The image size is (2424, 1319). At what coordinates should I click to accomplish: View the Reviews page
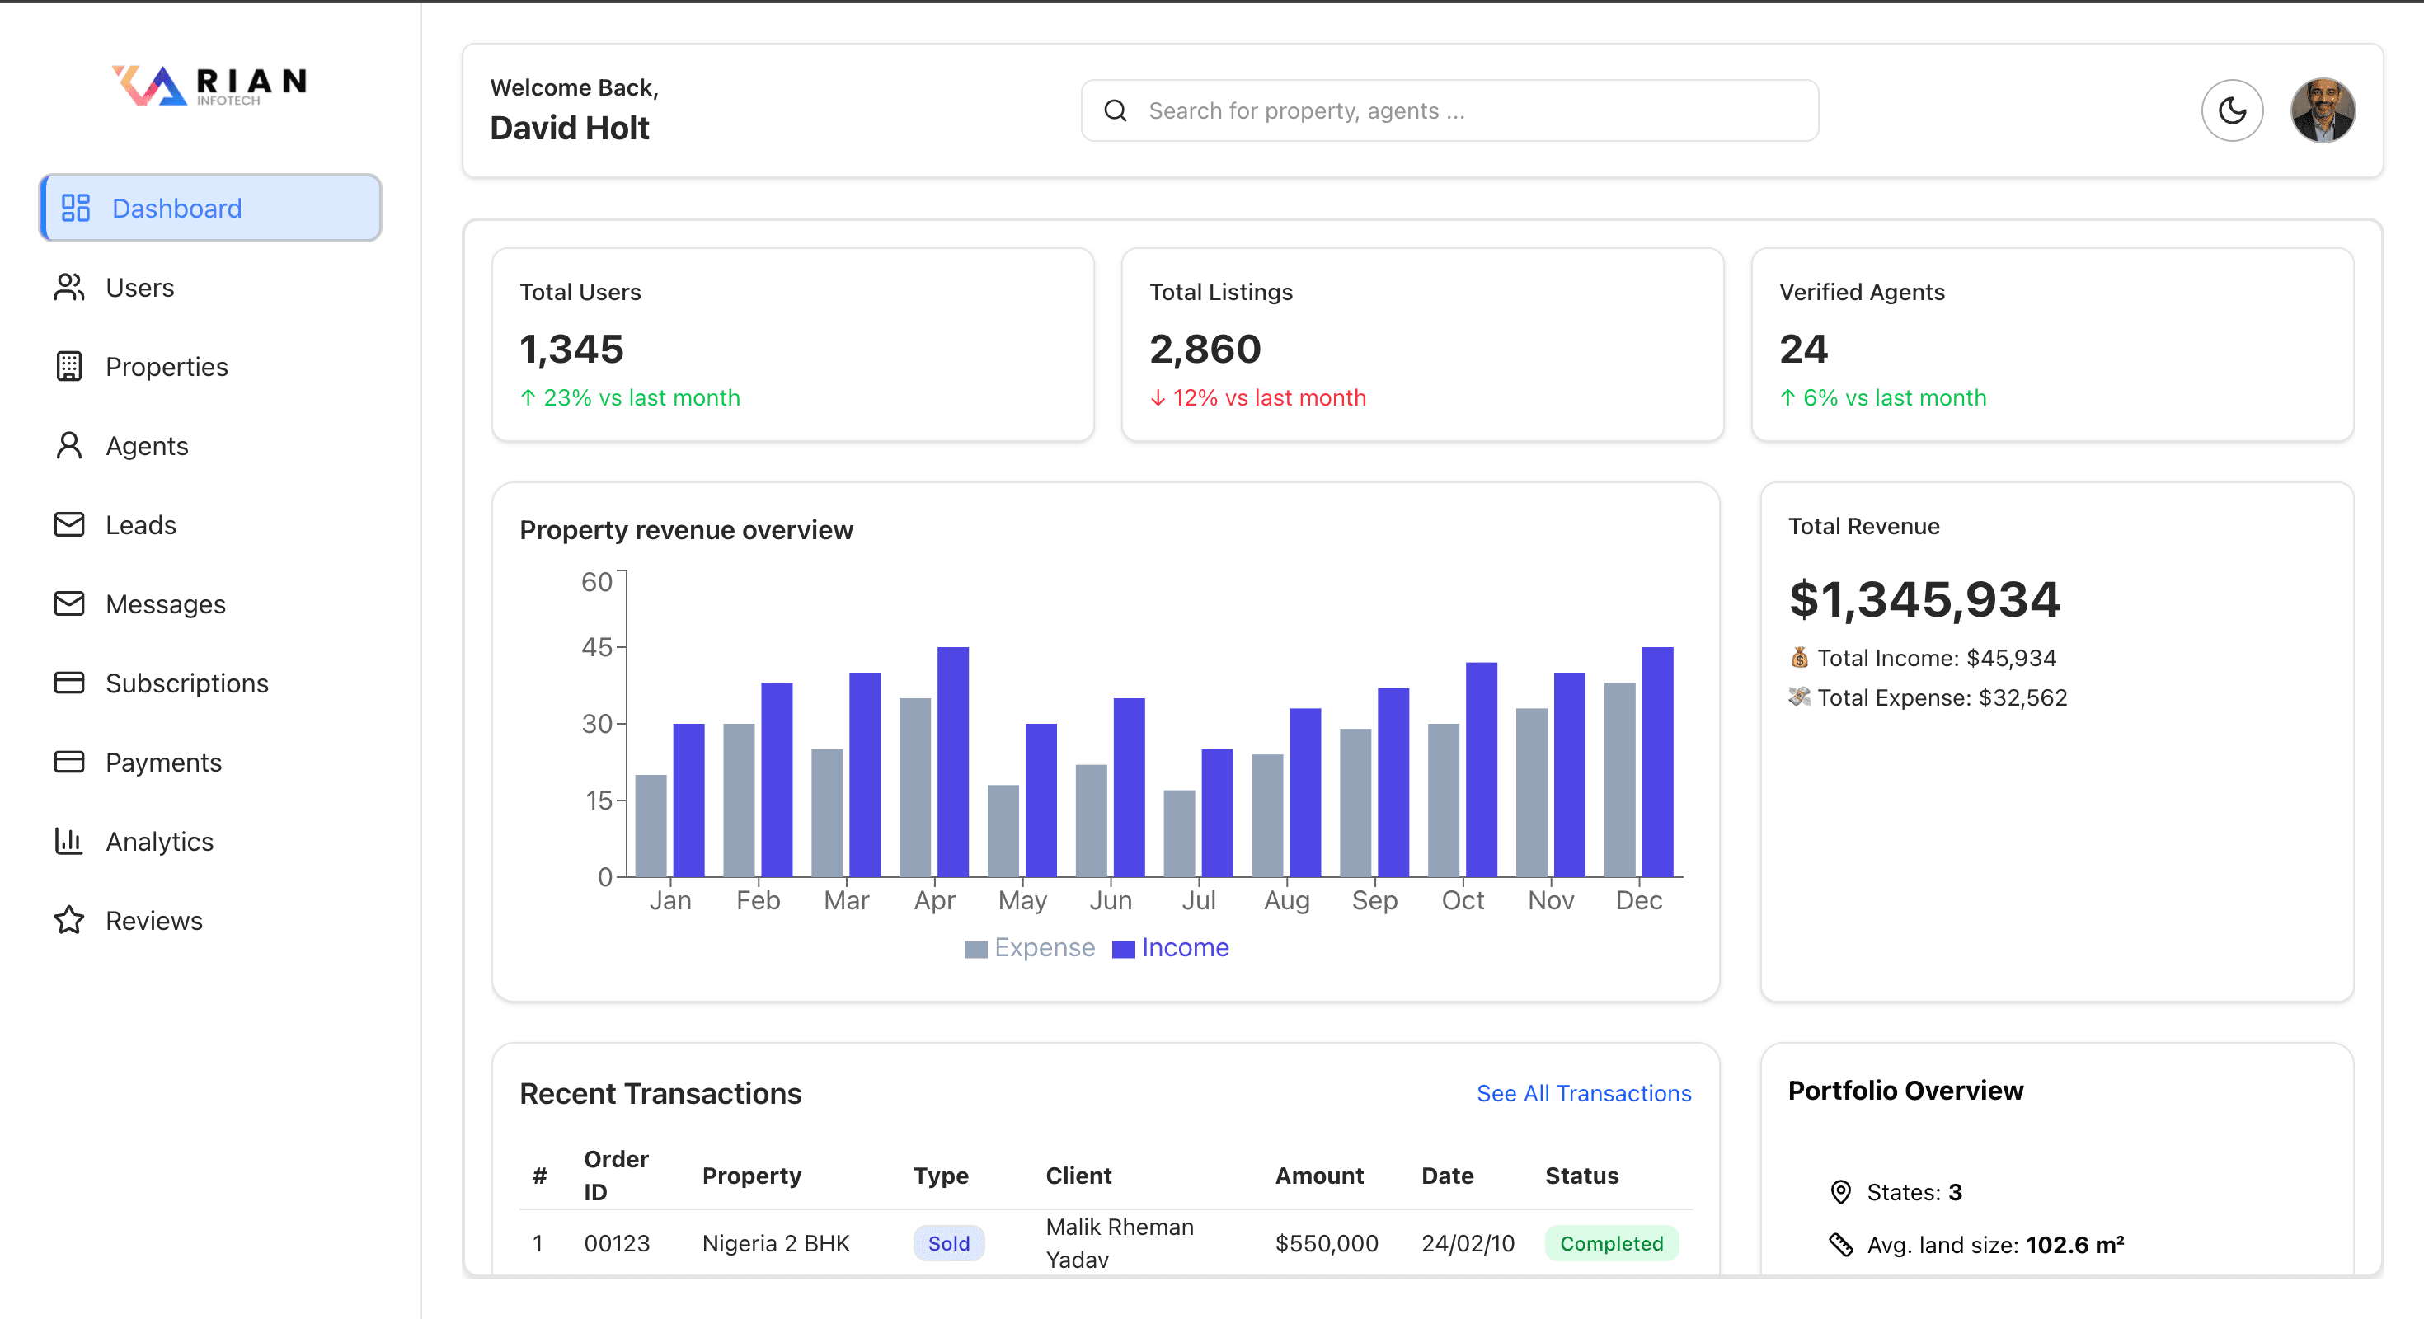211,919
